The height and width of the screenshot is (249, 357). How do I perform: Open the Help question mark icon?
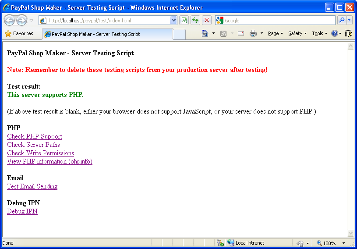334,33
